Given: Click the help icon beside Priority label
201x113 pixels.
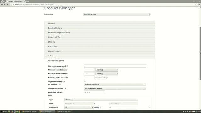Looking at the screenshot, I should coord(100,107).
